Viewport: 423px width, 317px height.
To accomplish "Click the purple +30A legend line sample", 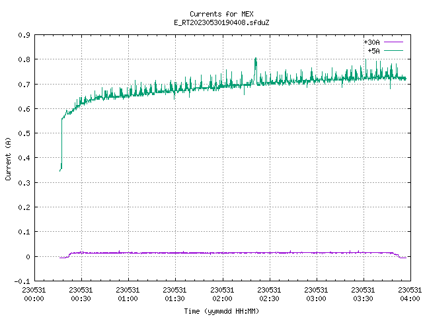I will pyautogui.click(x=393, y=42).
